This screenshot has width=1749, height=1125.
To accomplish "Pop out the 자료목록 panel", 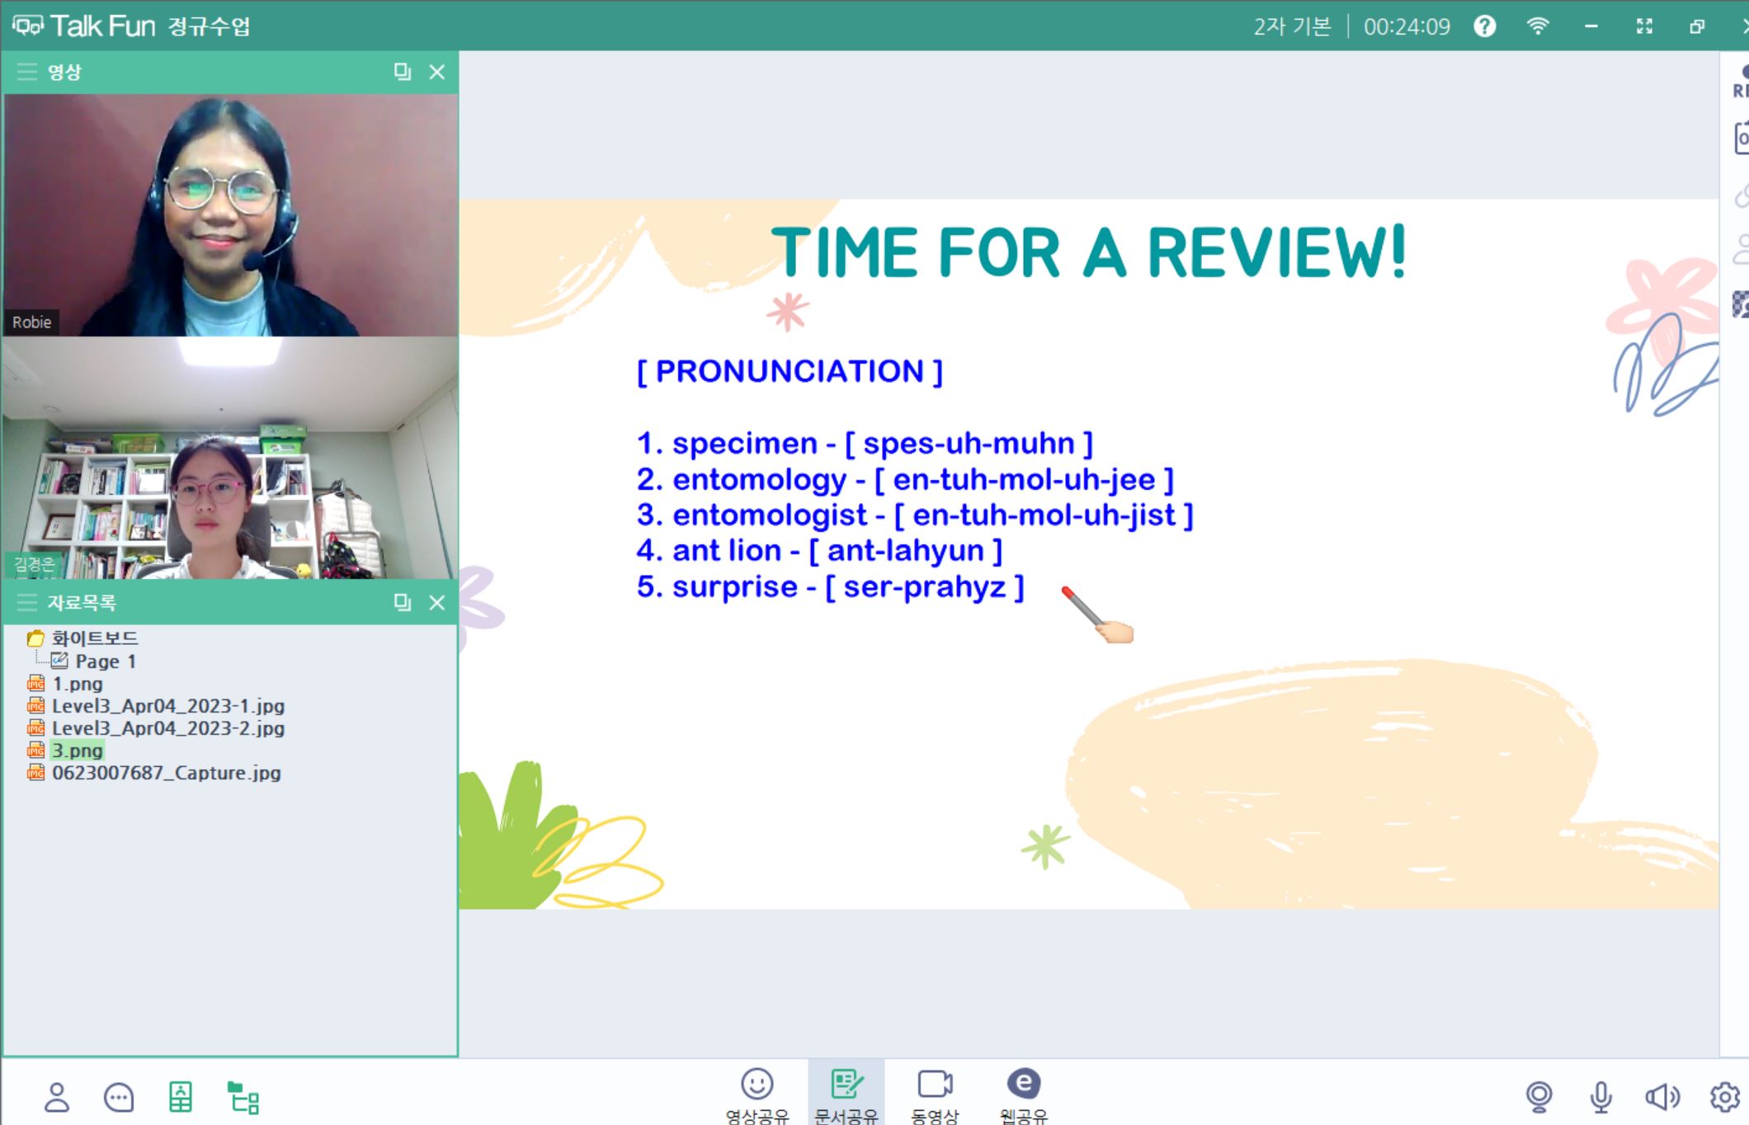I will [x=402, y=603].
